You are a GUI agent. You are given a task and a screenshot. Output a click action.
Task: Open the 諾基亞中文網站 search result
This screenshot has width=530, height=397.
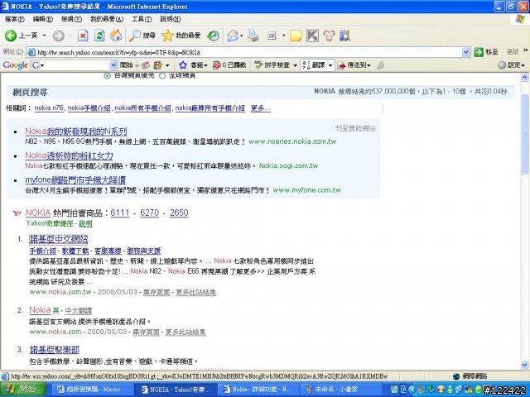click(x=59, y=239)
